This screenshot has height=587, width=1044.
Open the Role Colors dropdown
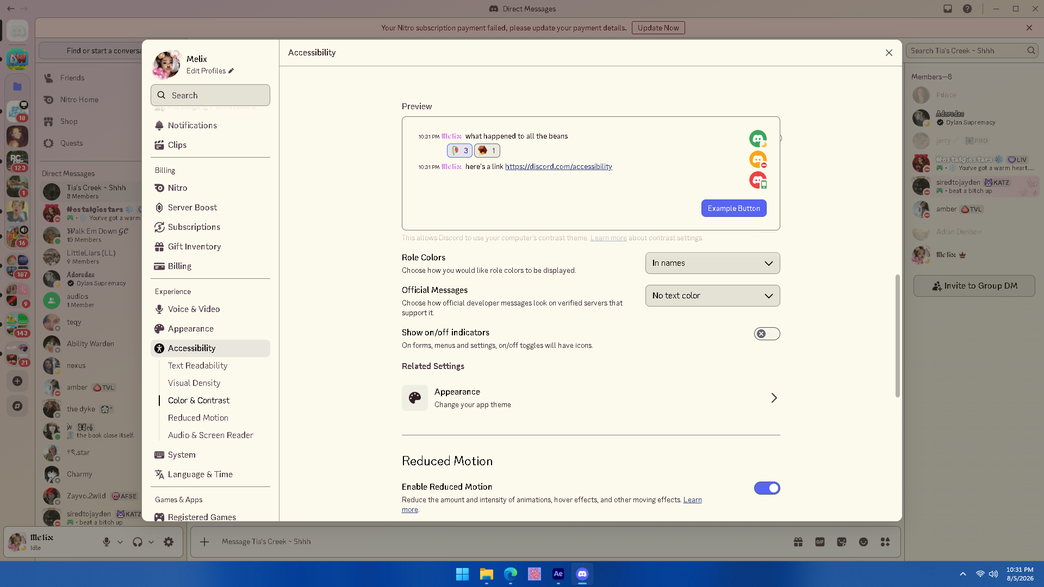click(x=712, y=263)
